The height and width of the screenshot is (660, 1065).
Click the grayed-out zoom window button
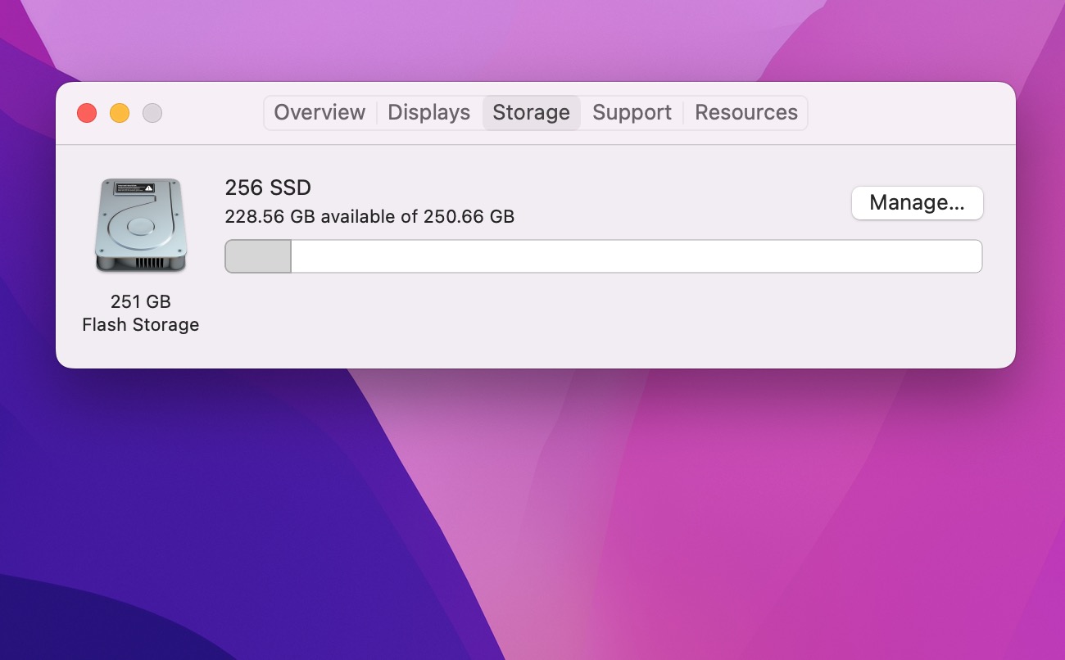[152, 113]
